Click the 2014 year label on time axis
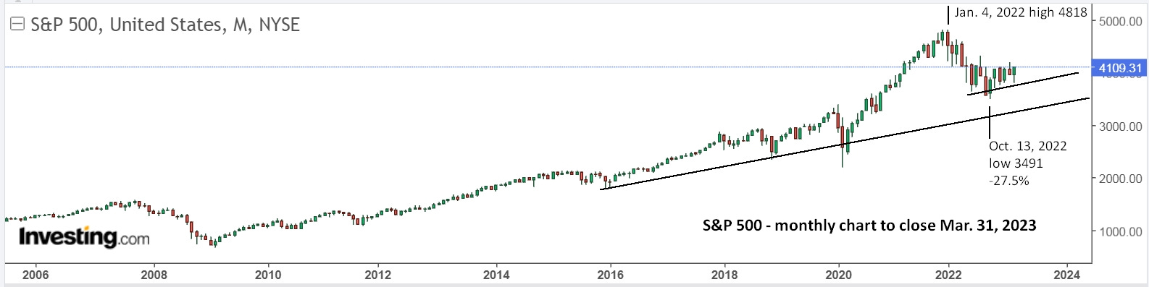This screenshot has height=287, width=1149. click(496, 275)
